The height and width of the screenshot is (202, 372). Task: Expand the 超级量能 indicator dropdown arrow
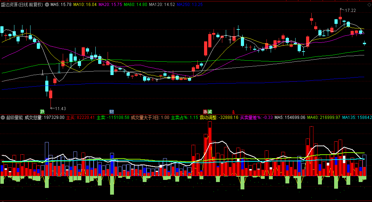(x=3, y=117)
